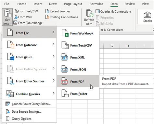Click Queries & Connections label
This screenshot has width=154, height=124.
pos(116,11)
